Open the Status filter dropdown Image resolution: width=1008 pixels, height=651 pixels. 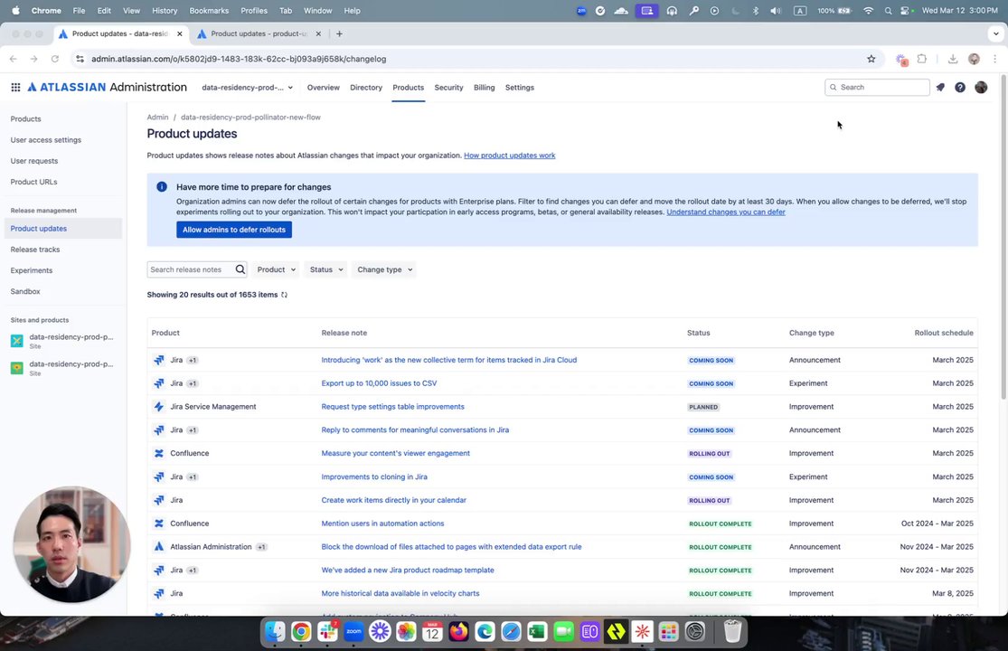coord(326,270)
